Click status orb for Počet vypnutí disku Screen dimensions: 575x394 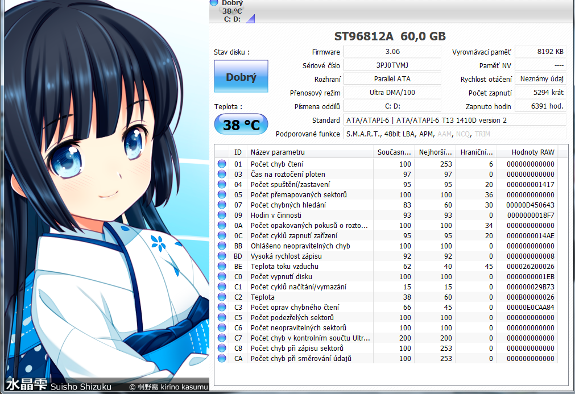222,276
